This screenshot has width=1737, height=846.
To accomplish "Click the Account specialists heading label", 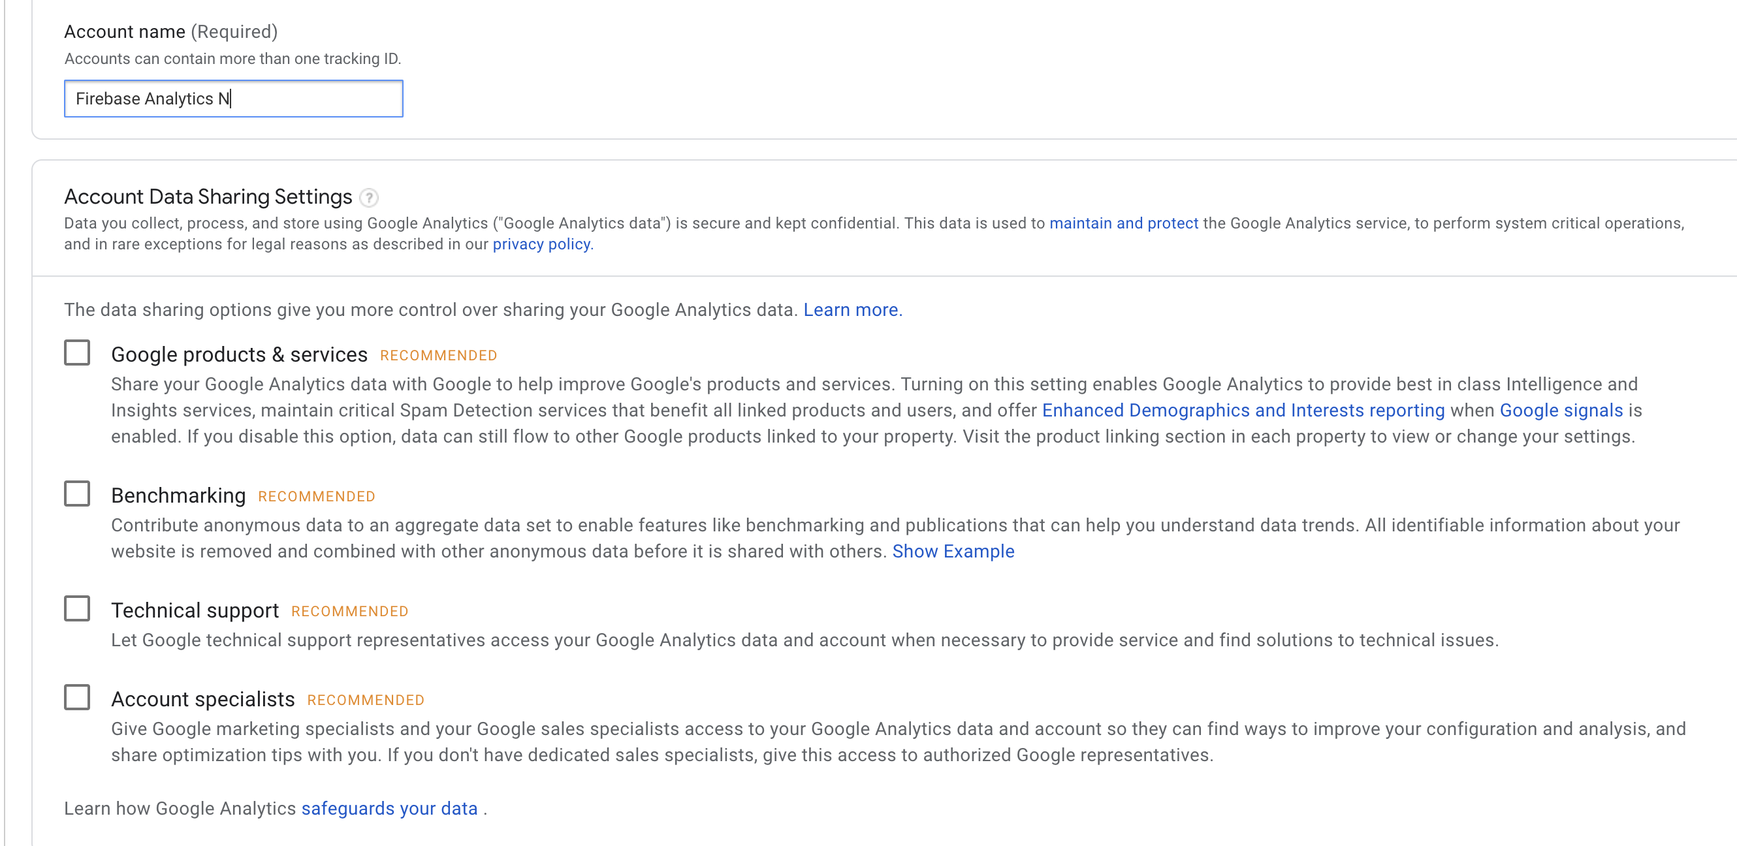I will point(203,698).
